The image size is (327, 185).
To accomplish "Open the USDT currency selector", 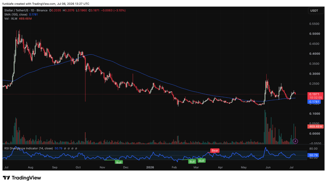I will (316, 11).
